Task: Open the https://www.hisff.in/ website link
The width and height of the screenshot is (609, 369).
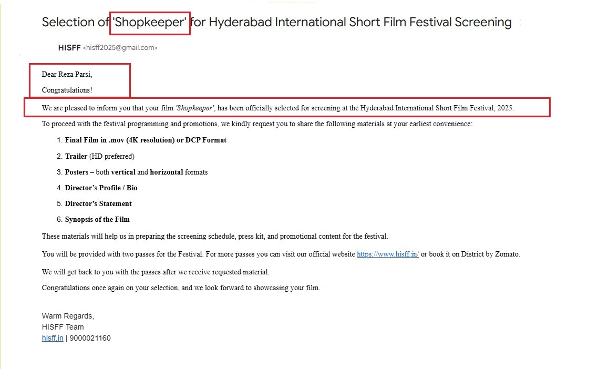Action: pyautogui.click(x=387, y=254)
